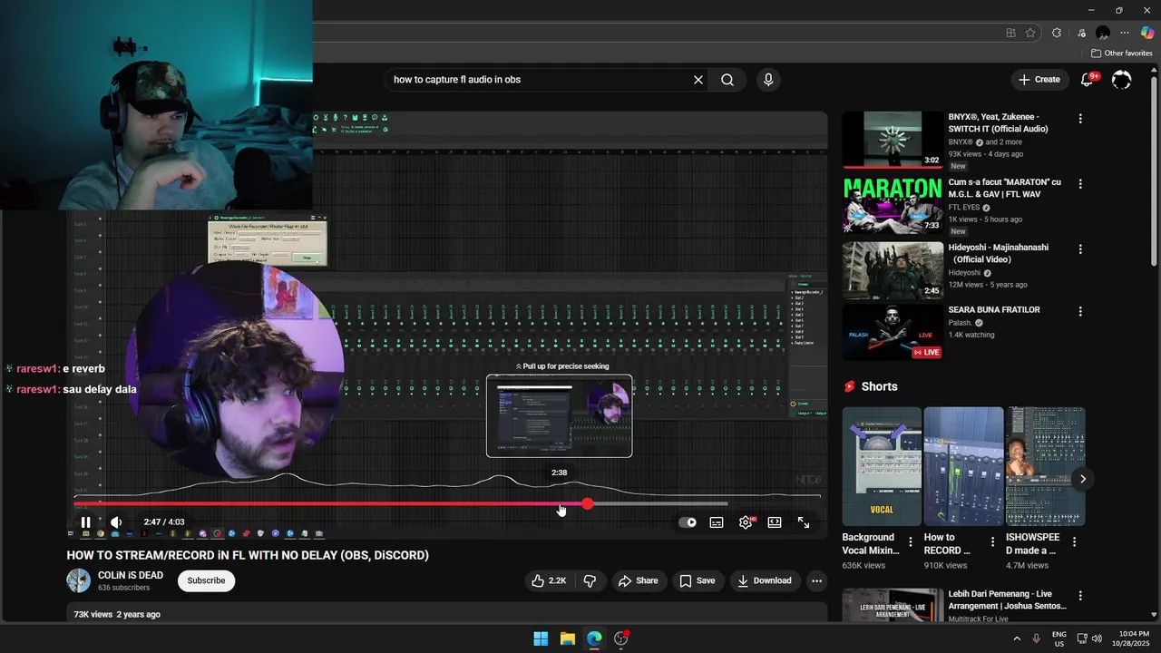
Task: Open Other favorites folder
Action: [x=1122, y=54]
